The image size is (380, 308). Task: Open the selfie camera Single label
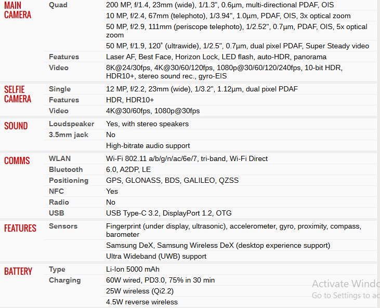[x=60, y=89]
